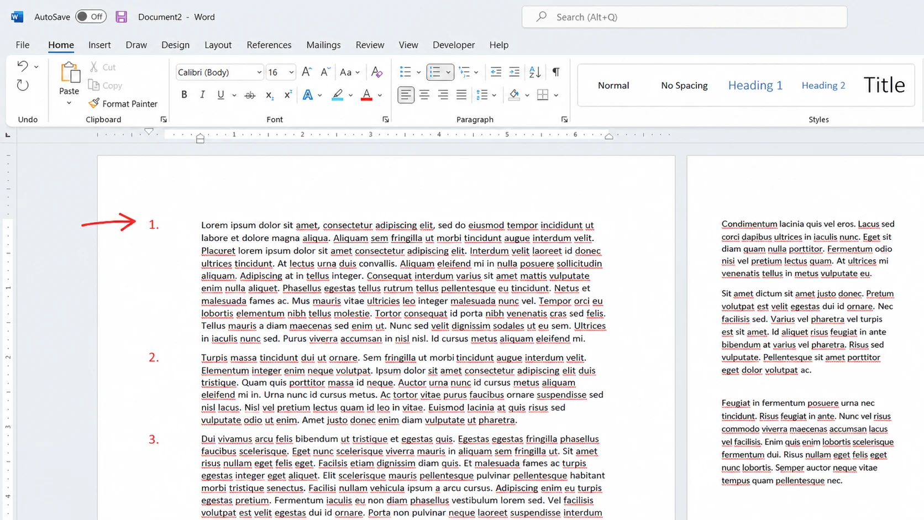
Task: Open Clipboard pane launcher
Action: point(164,119)
